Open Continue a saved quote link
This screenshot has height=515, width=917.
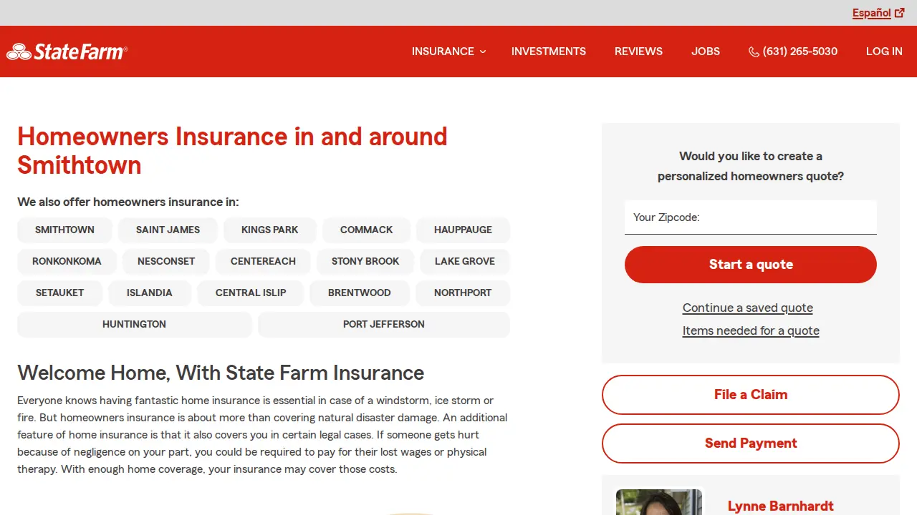[748, 308]
